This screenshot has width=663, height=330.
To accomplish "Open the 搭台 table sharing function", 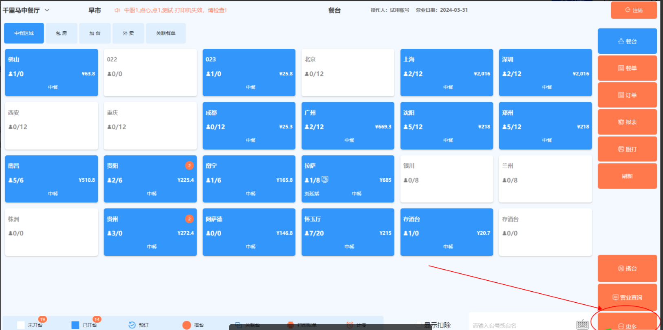I will click(627, 268).
